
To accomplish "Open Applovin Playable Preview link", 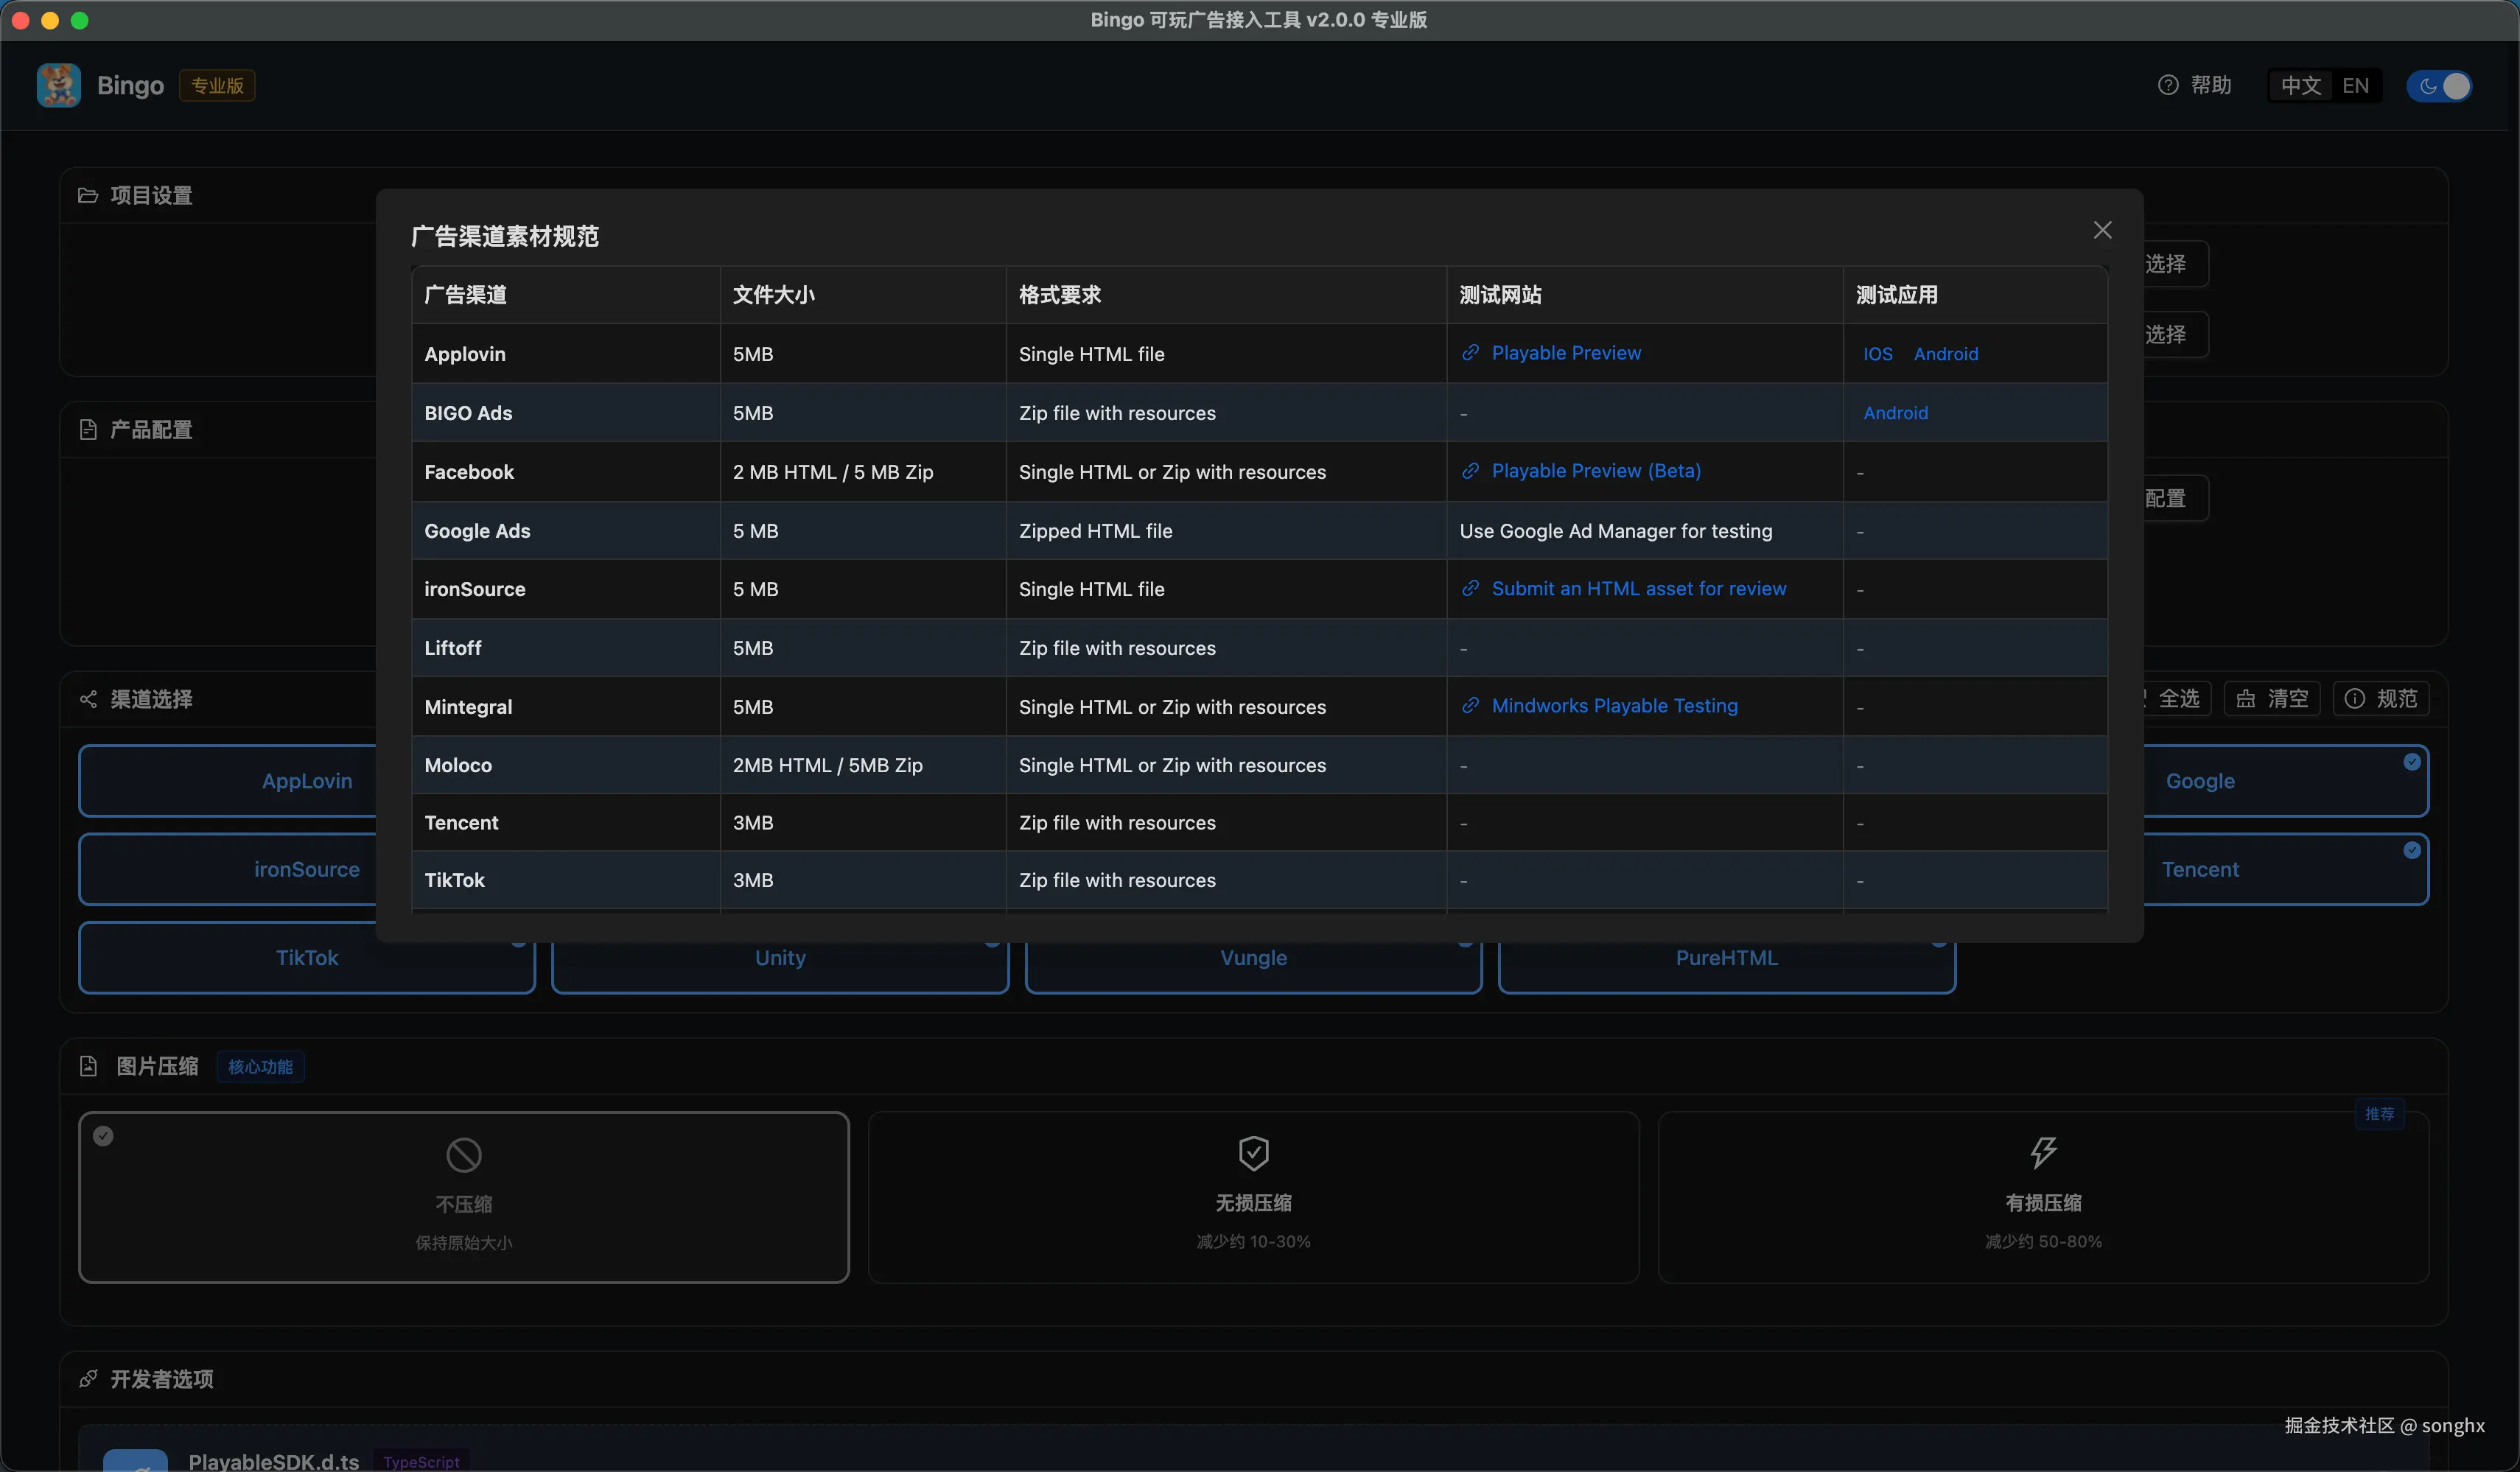I will 1565,353.
